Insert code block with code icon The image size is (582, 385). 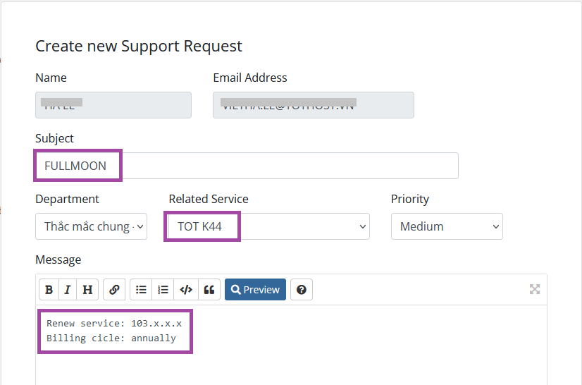click(x=186, y=290)
